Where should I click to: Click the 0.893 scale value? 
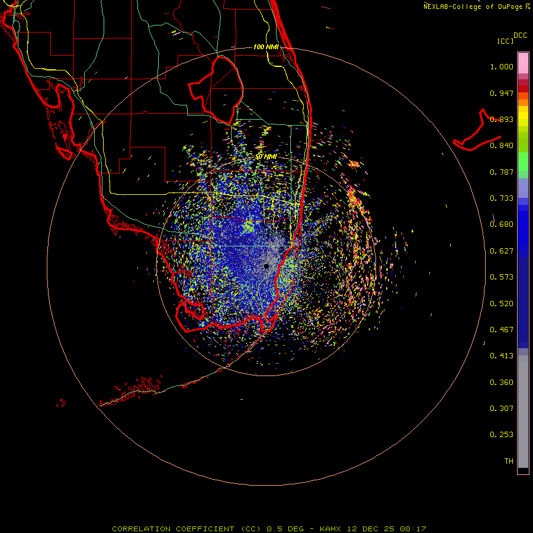502,119
